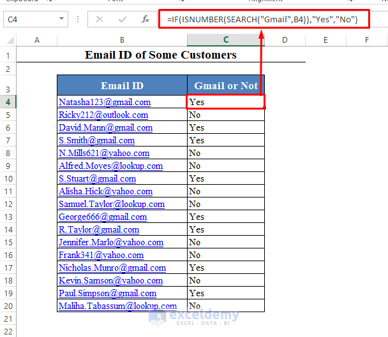Screen dimensions: 388x337
Task: Open Kevin.Samson@yahoo.com link
Action: [110, 281]
